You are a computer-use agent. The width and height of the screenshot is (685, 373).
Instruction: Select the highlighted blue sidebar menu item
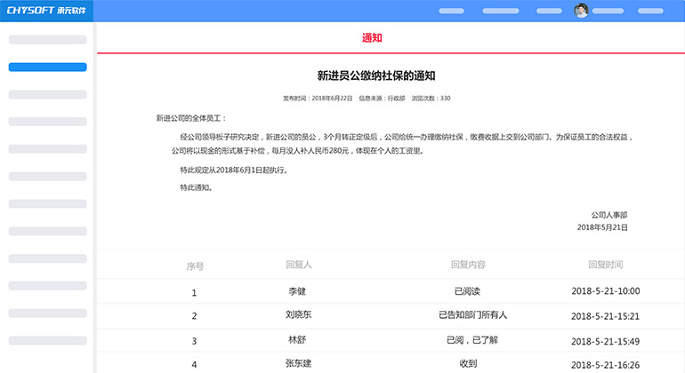point(48,67)
